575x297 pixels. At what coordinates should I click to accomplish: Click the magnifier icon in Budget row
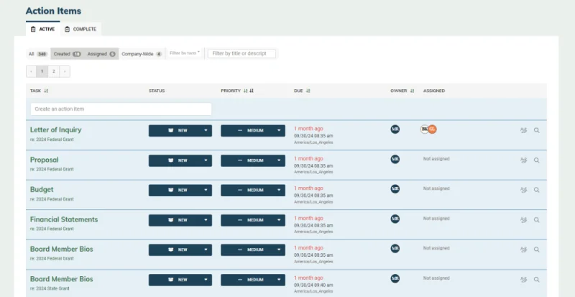point(536,190)
